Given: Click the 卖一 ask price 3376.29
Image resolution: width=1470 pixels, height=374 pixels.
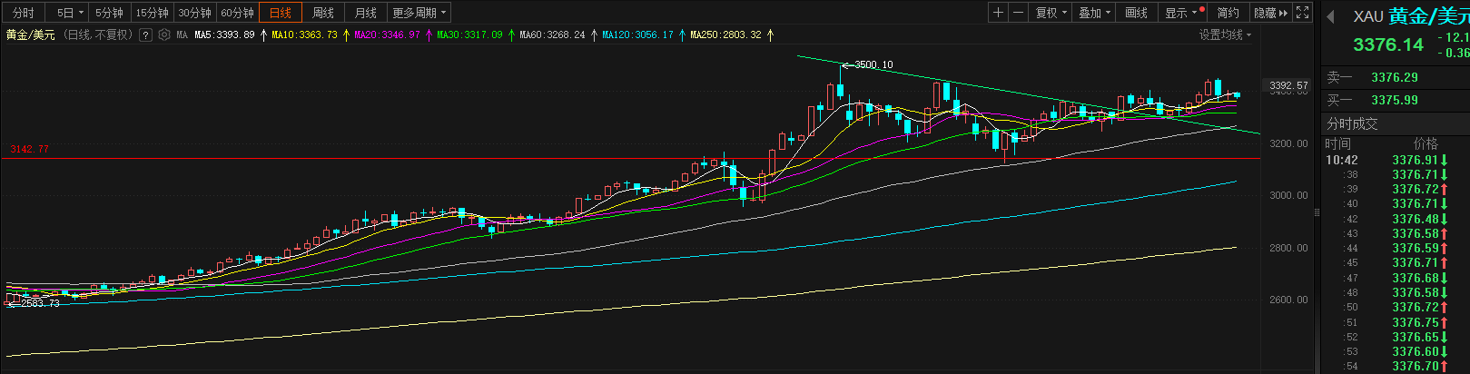Looking at the screenshot, I should click(1395, 77).
